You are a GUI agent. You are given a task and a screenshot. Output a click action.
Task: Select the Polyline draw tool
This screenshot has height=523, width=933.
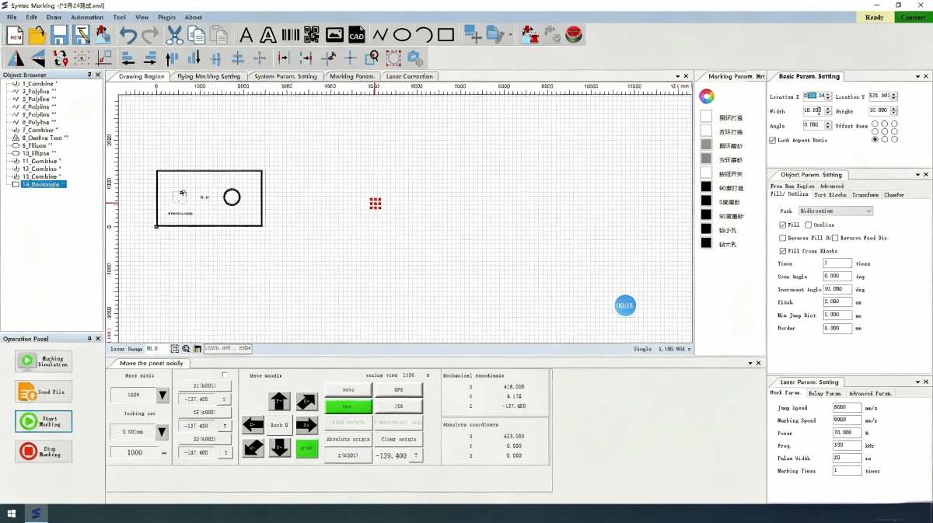tap(380, 35)
